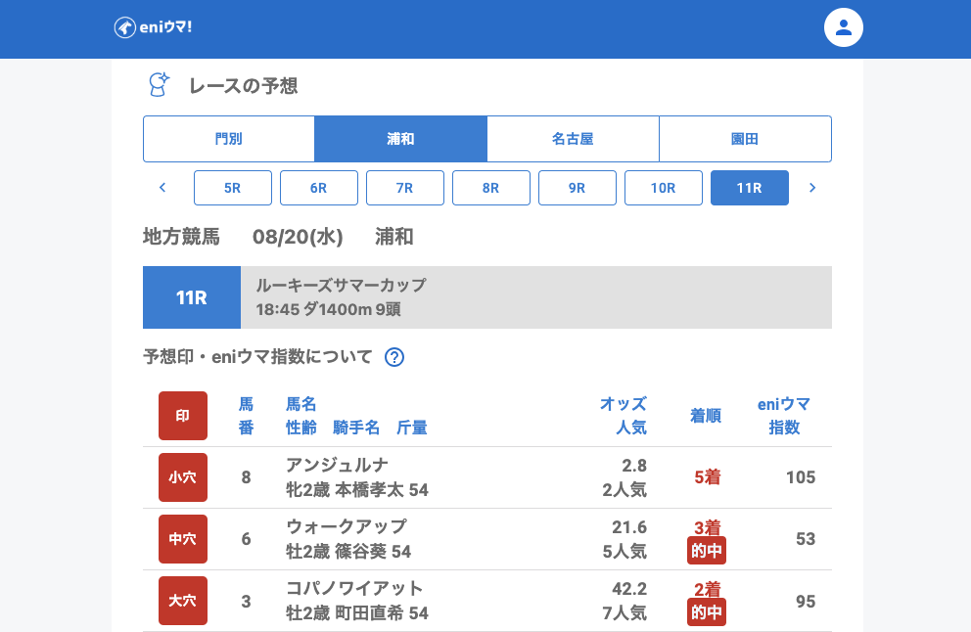Open the user profile icon

[843, 28]
